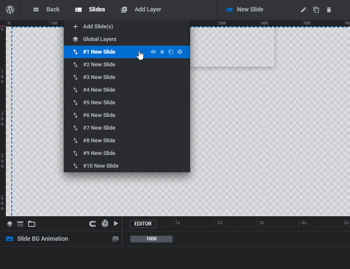
Task: Click the stopwatch icon in timeline
Action: point(105,223)
